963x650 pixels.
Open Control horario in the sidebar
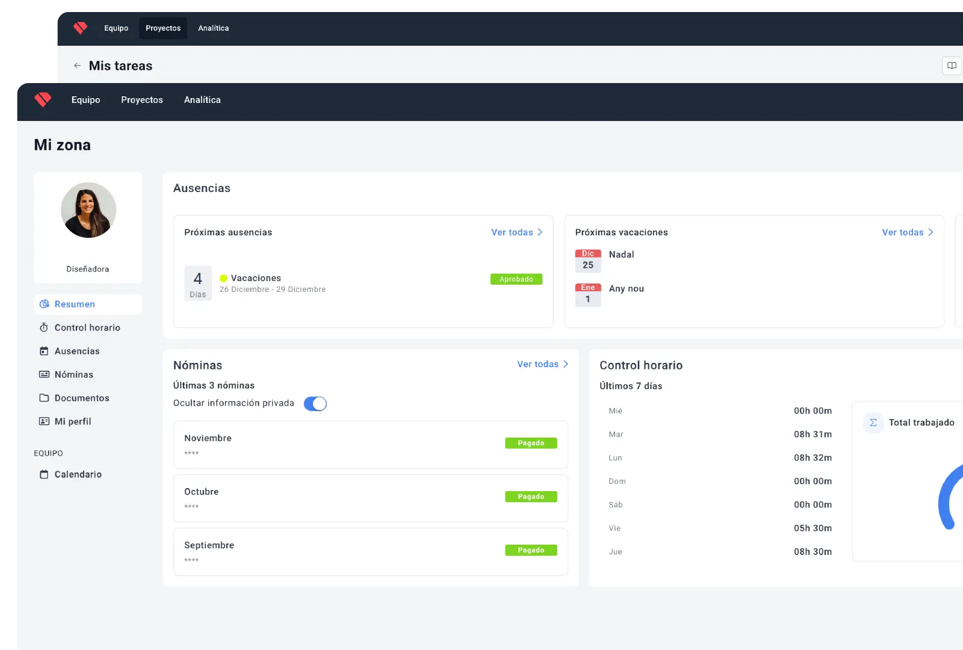pos(88,328)
